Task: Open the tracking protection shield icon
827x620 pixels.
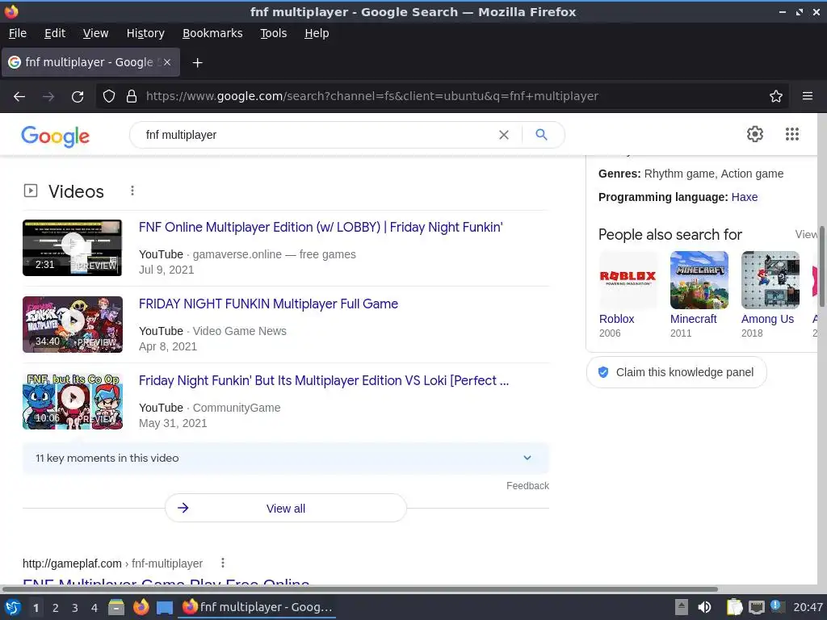Action: (109, 96)
